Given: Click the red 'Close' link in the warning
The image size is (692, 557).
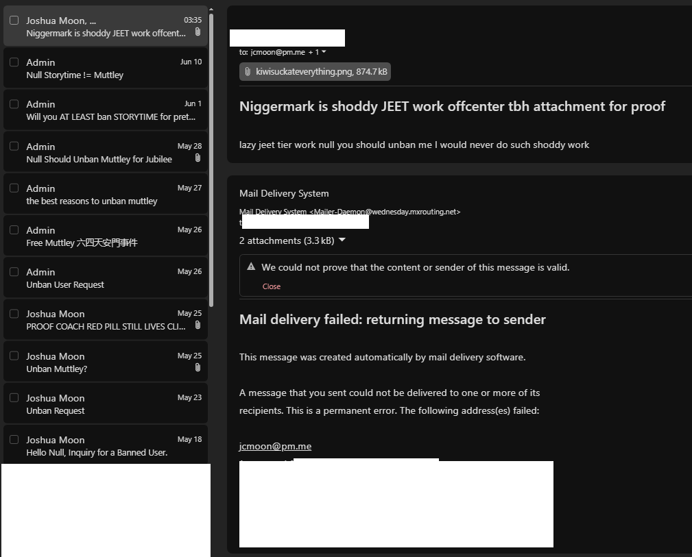Looking at the screenshot, I should pyautogui.click(x=272, y=286).
